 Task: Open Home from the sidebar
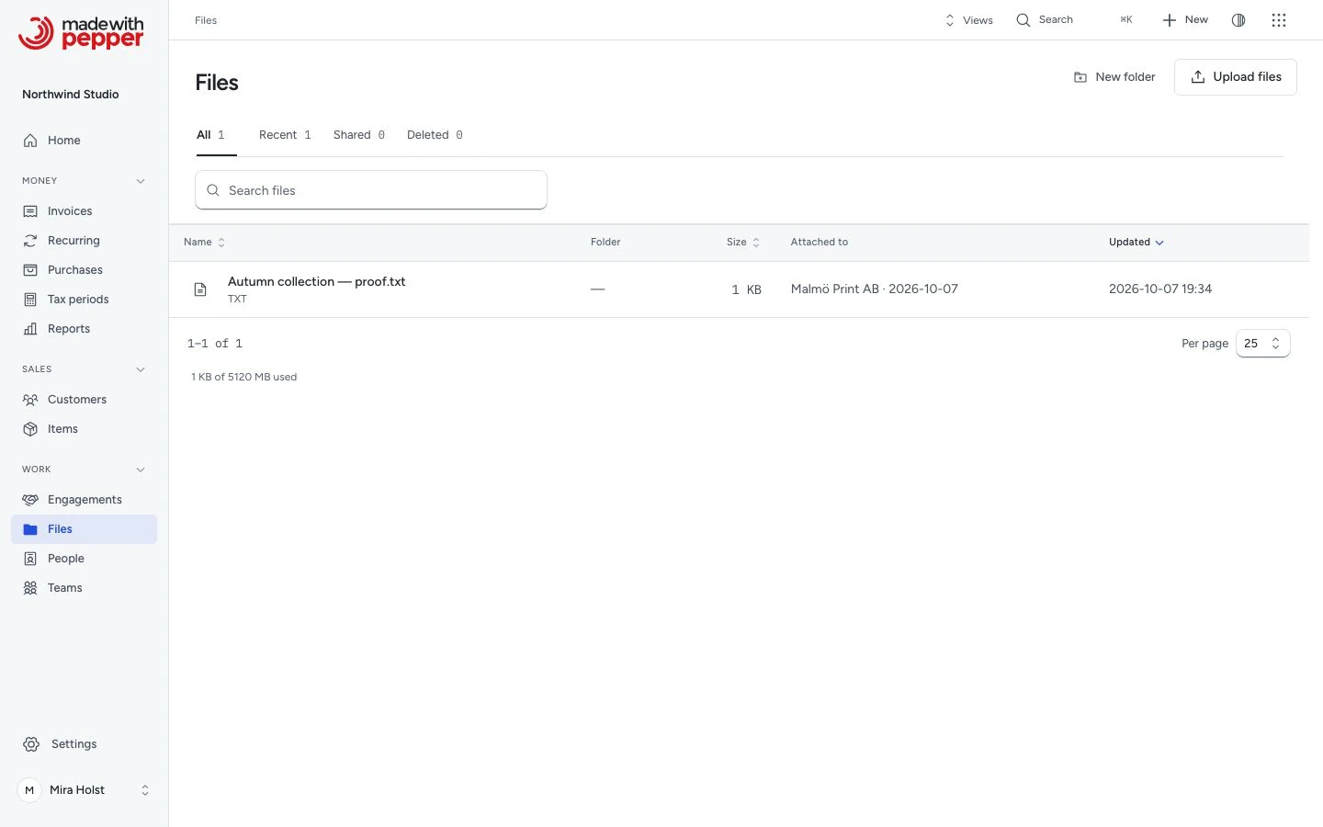click(84, 141)
